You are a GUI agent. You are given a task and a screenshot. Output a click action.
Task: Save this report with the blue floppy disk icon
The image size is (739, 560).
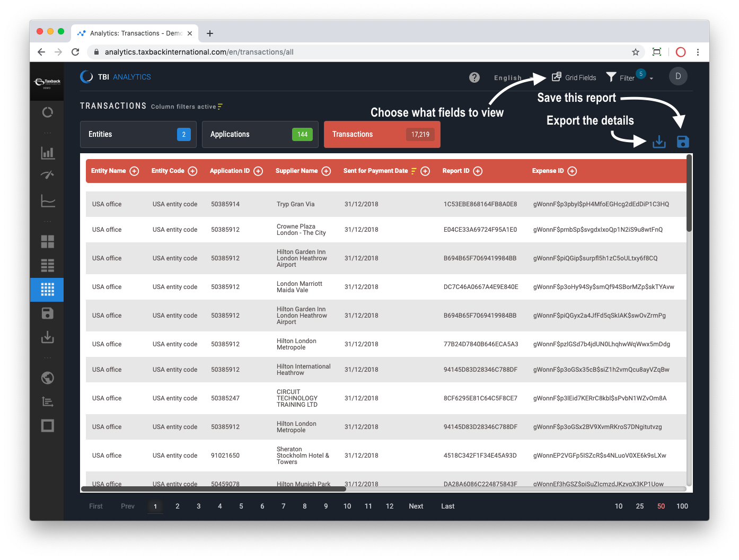(x=683, y=142)
